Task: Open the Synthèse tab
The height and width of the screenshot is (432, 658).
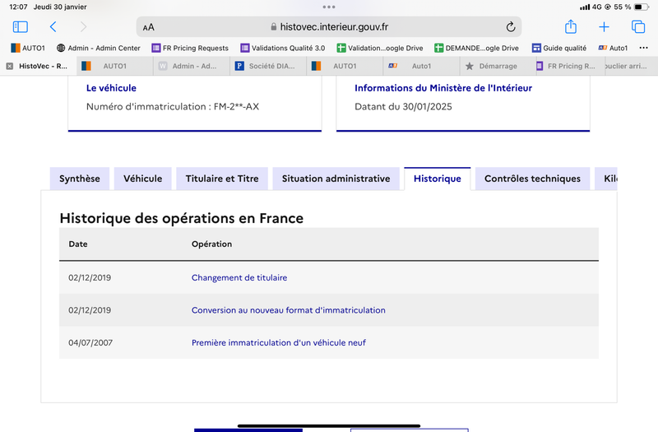Action: point(80,179)
